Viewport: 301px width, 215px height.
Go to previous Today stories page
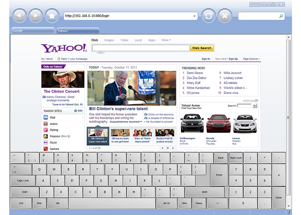(x=162, y=148)
